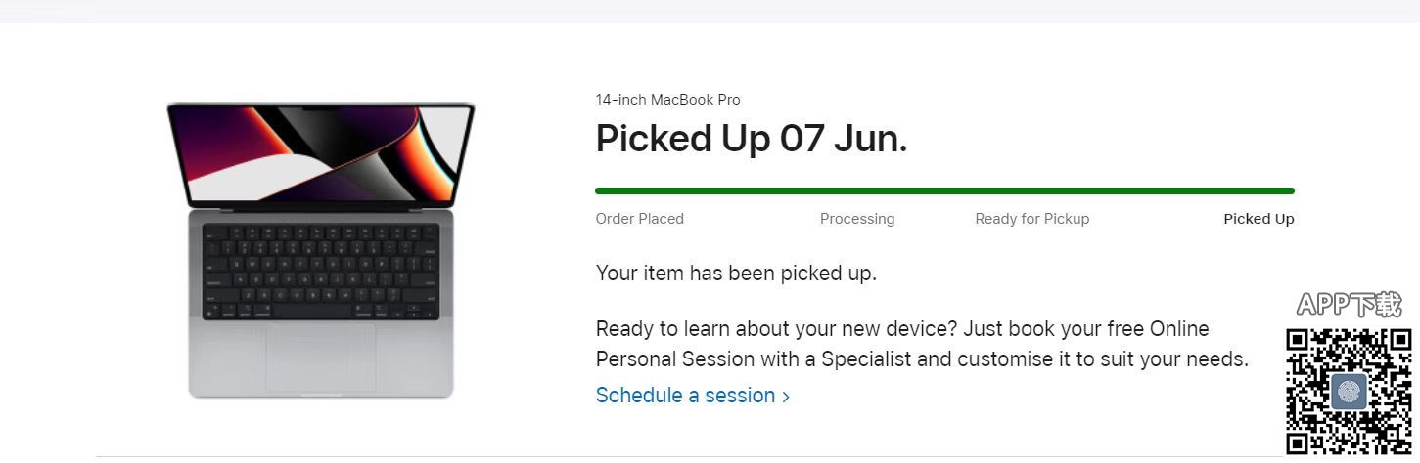Click the green order progress bar
Screen dimensions: 1420x463
pos(944,191)
